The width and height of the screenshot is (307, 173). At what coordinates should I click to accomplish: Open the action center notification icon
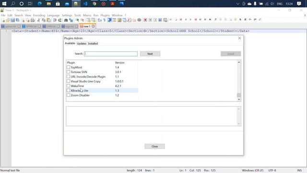pos(299,3)
